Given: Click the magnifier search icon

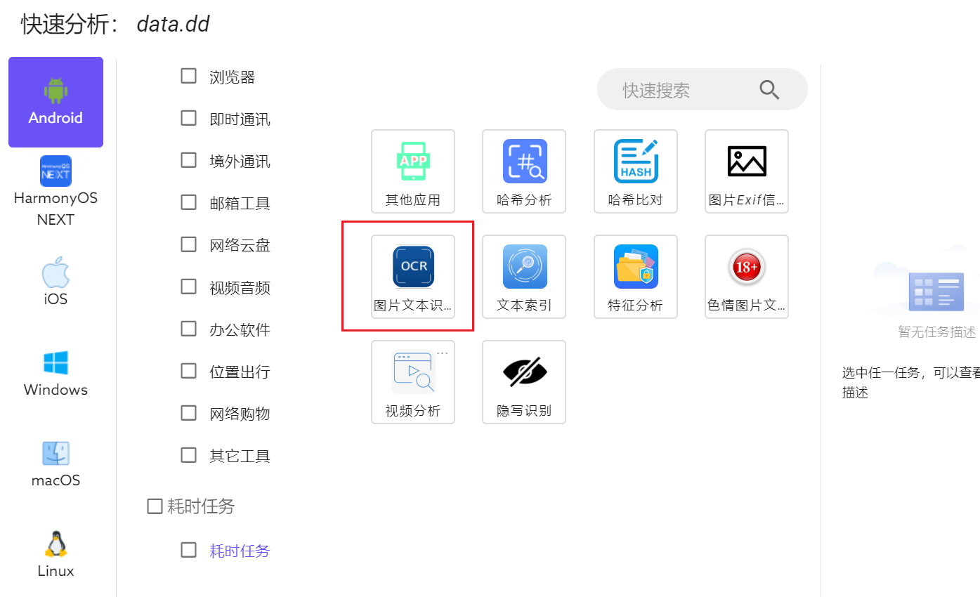Looking at the screenshot, I should [770, 90].
